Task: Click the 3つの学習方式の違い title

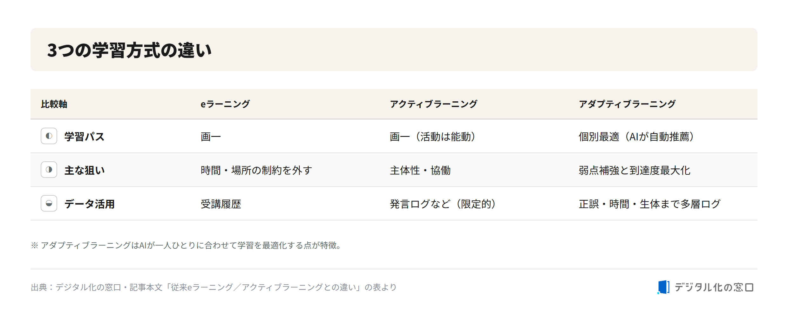Action: [129, 50]
